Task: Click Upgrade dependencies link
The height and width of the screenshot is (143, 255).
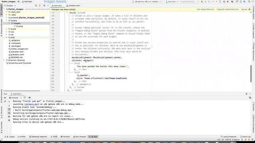Action: click(x=228, y=10)
